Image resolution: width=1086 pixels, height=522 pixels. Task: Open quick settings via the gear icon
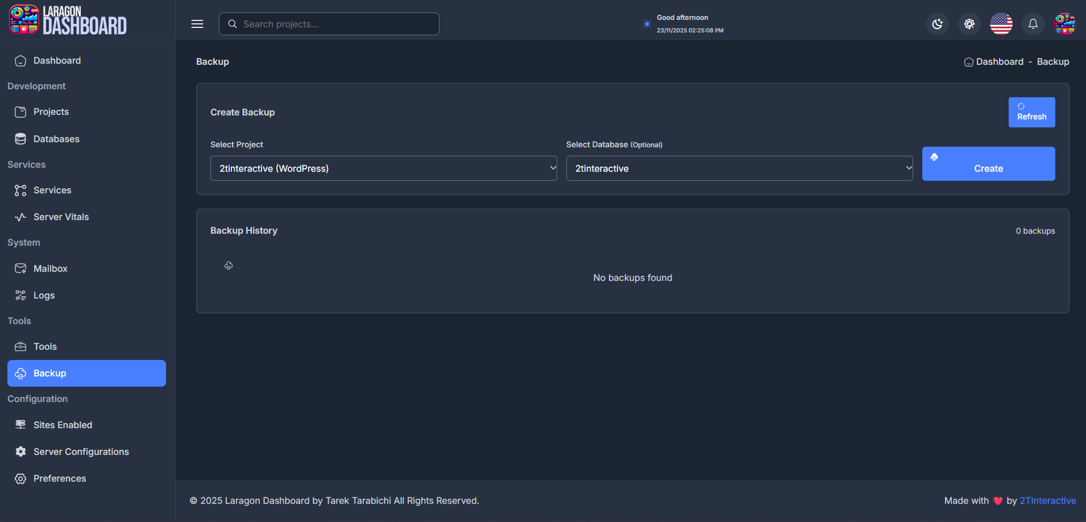(x=969, y=24)
